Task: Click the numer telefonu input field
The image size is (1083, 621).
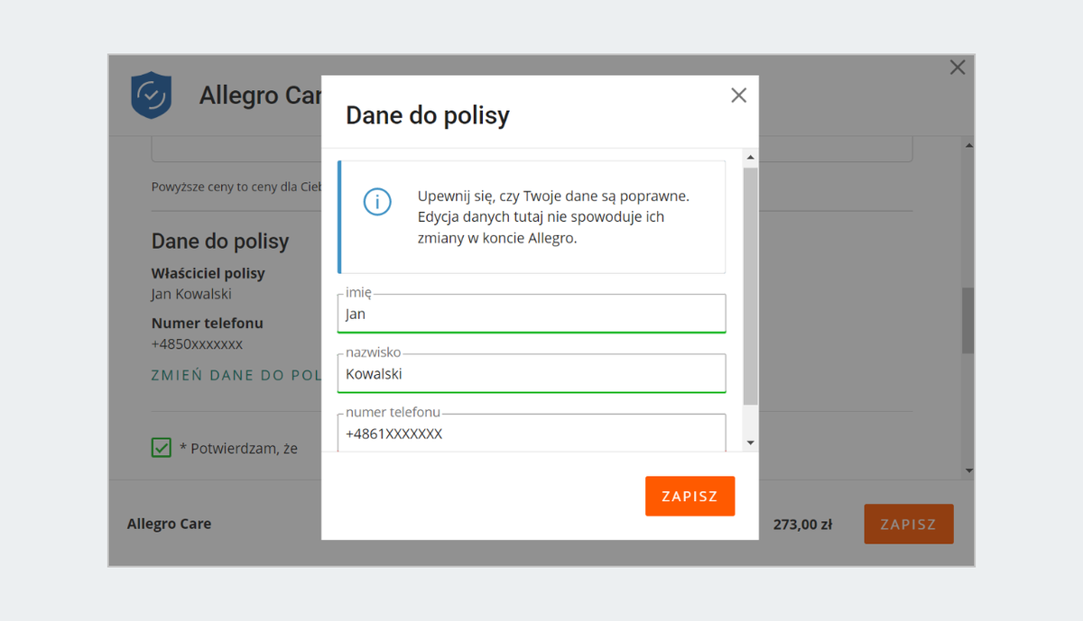Action: pyautogui.click(x=531, y=434)
